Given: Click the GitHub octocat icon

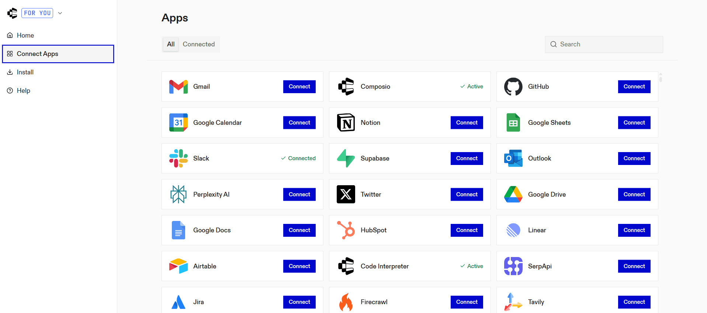Looking at the screenshot, I should (x=513, y=87).
